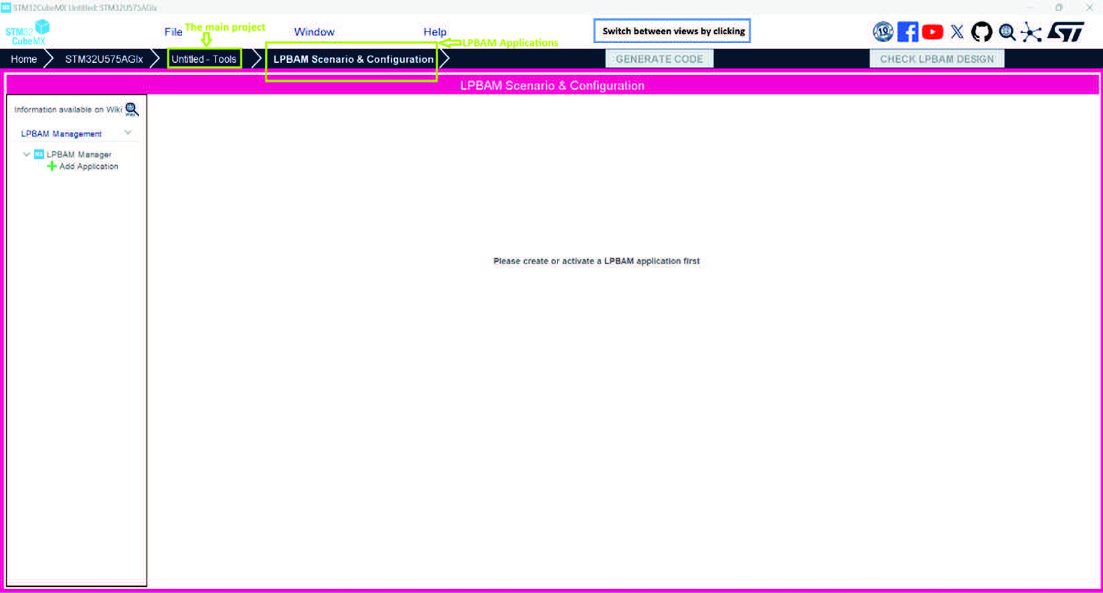Go to the Home breadcrumb
This screenshot has height=593, width=1103.
[24, 59]
